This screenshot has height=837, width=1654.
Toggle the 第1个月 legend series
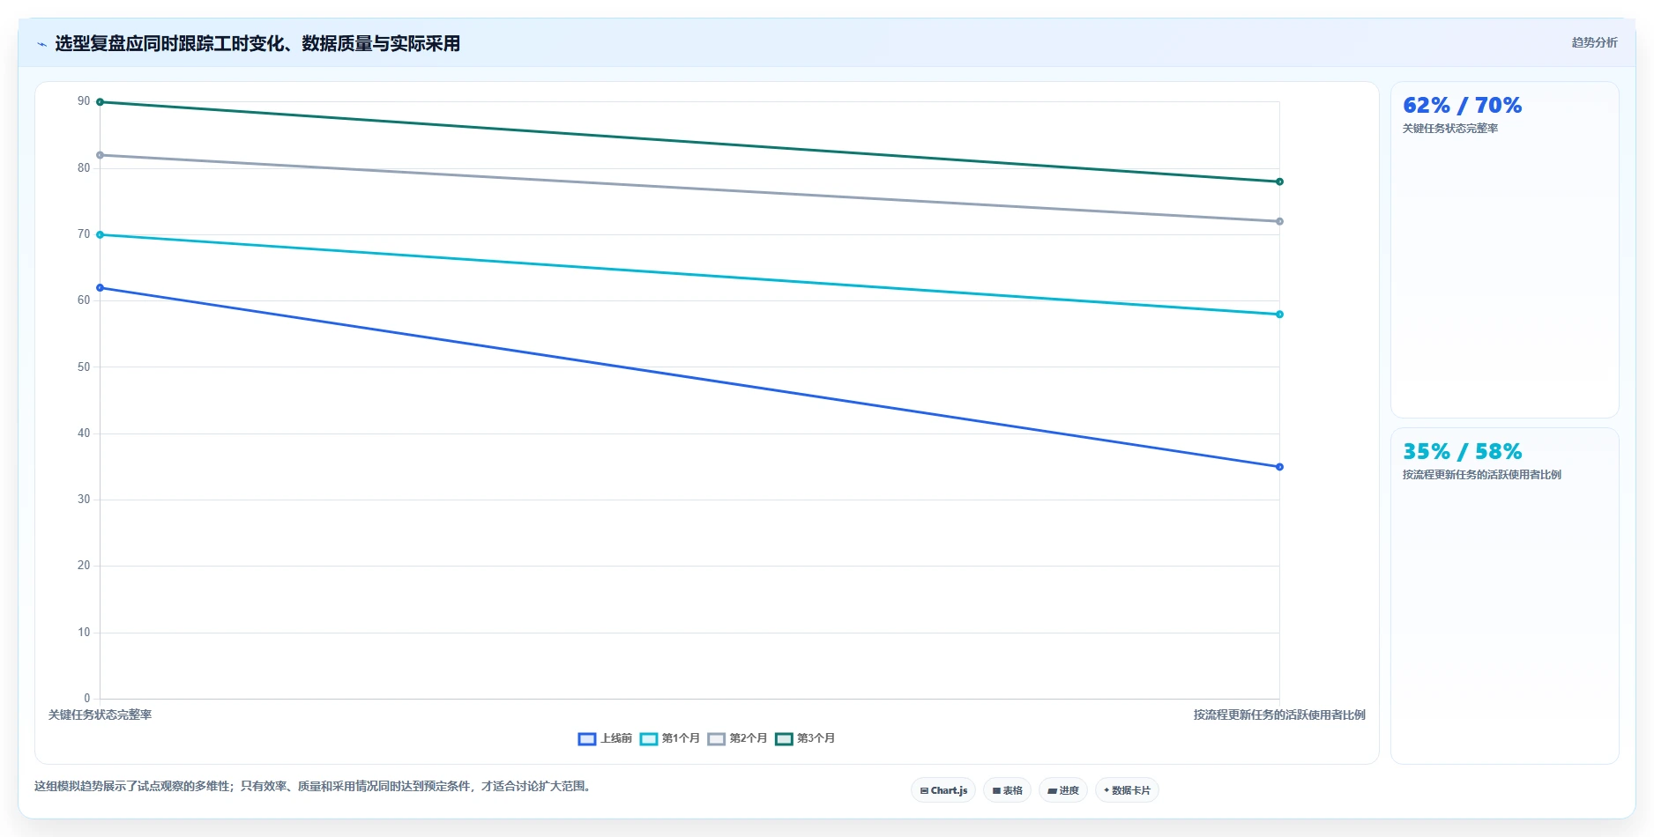pos(670,738)
